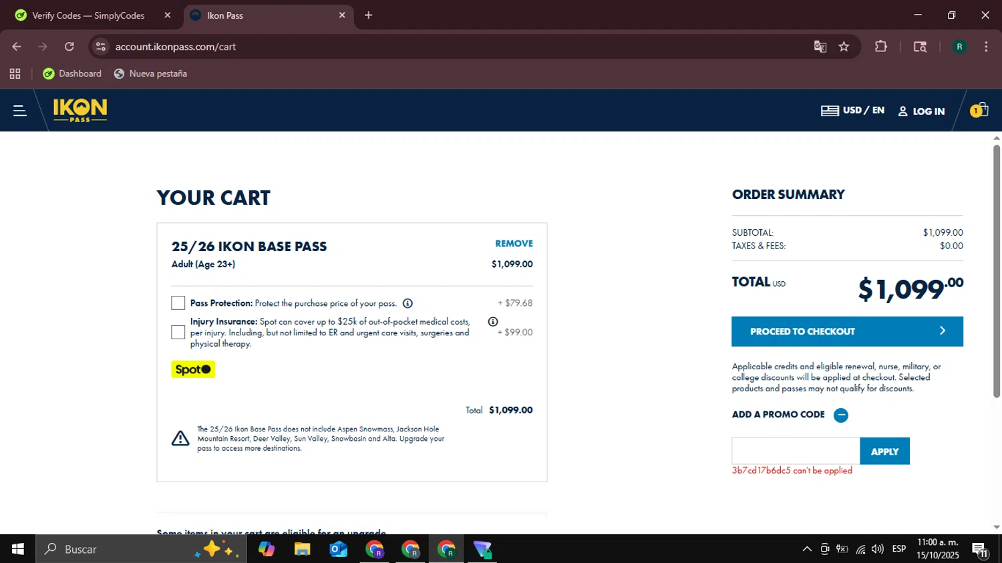Click the '25/26 IKON BASE PASS' title
This screenshot has width=1002, height=563.
coord(249,246)
